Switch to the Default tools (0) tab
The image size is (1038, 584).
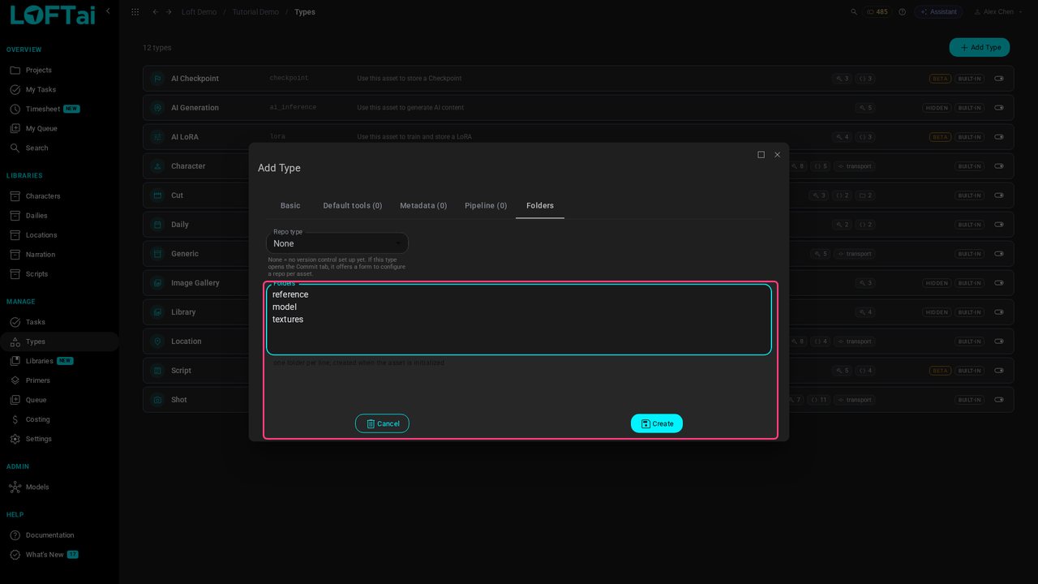point(353,206)
